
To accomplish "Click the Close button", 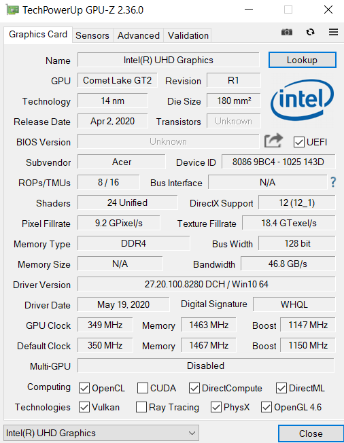I will [x=311, y=433].
